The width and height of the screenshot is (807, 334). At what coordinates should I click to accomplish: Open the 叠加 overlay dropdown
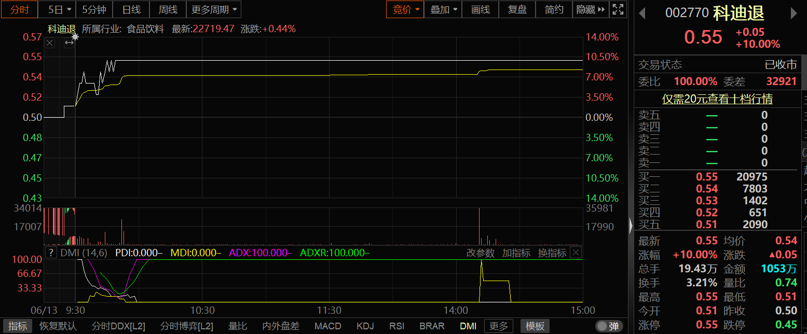(x=445, y=9)
